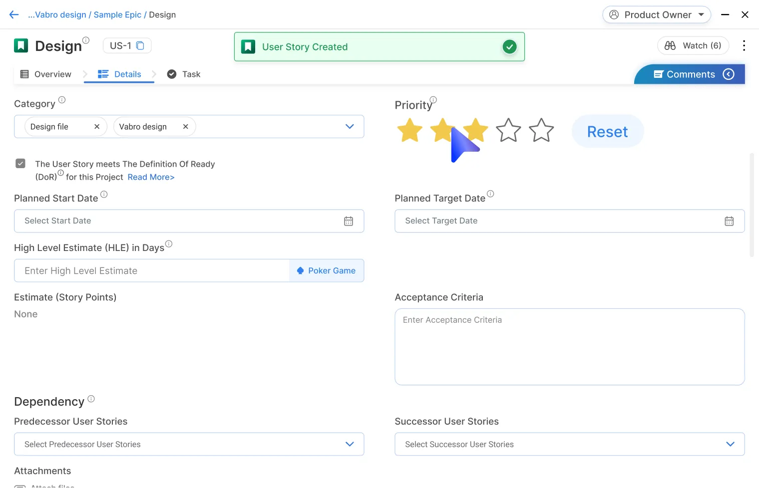Open the Successor User Stories dropdown
The width and height of the screenshot is (759, 488).
coord(730,444)
